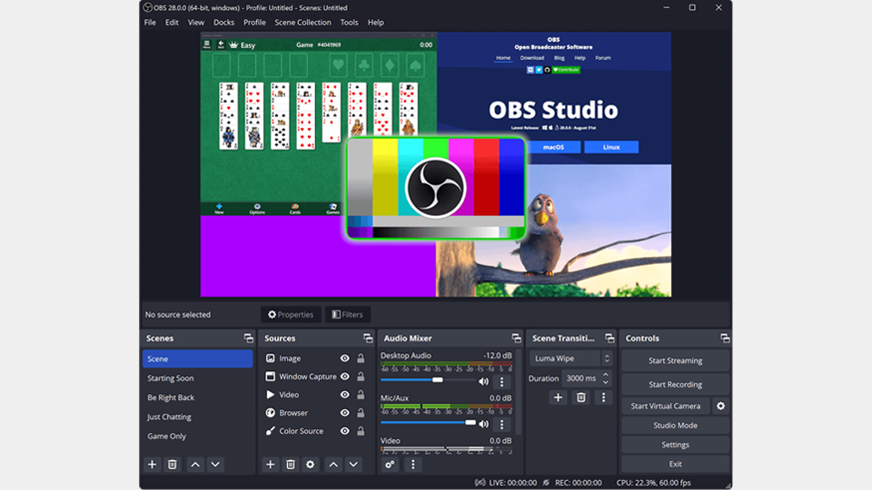This screenshot has width=872, height=490.
Task: Open the Luma Wipe transition dropdown
Action: [570, 358]
